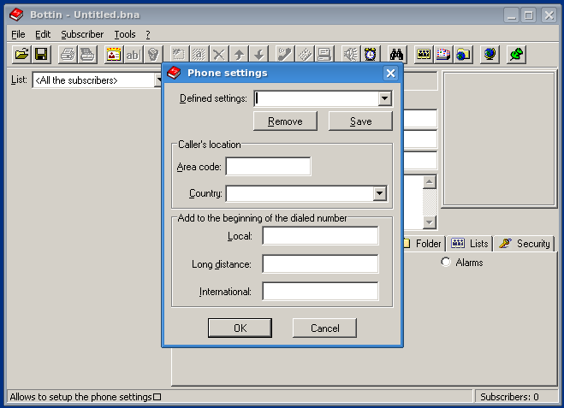This screenshot has height=408, width=564.
Task: Click the Save button in Phone settings
Action: tap(360, 121)
